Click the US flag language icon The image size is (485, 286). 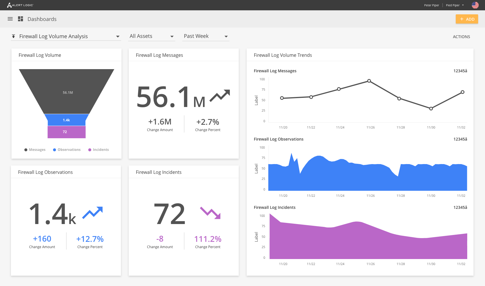[475, 5]
